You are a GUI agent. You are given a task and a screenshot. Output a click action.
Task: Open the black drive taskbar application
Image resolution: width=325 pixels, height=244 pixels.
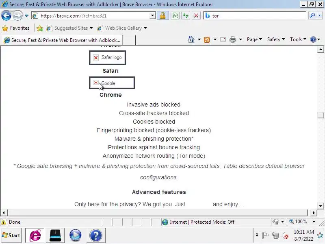click(55, 235)
